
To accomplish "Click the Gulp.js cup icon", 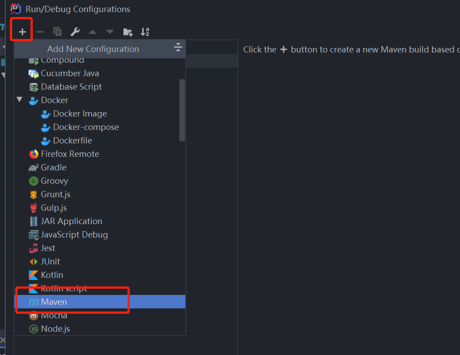I will 34,208.
